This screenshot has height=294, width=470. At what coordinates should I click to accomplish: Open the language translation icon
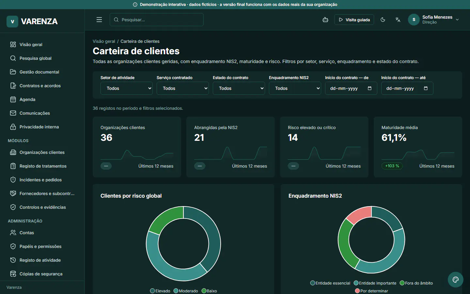click(398, 20)
